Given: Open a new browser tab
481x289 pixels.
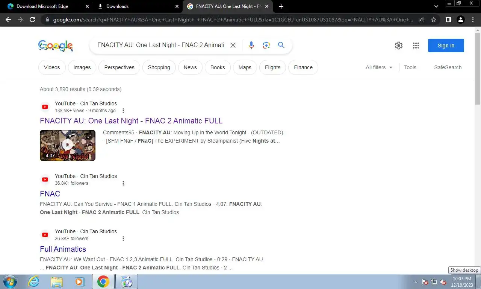Looking at the screenshot, I should [281, 6].
